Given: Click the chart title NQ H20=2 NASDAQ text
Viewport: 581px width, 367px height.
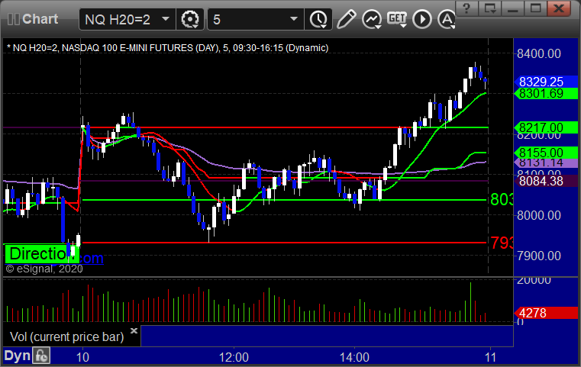Looking at the screenshot, I should click(x=167, y=48).
